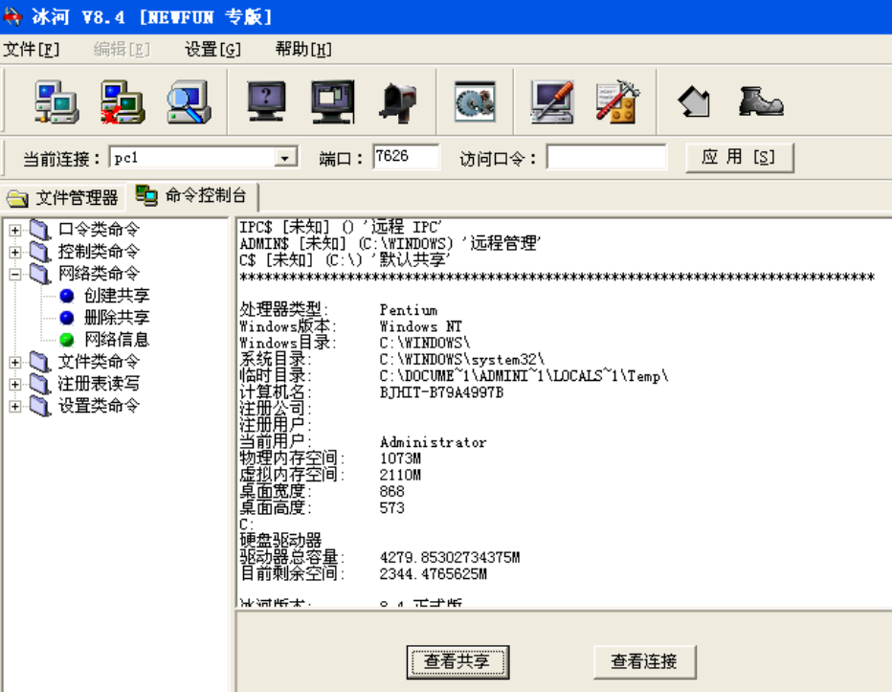Click the 设置类命令 folder icon

tap(40, 406)
